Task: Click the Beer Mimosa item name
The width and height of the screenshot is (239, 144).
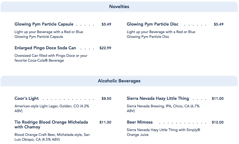Action: pyautogui.click(x=140, y=122)
